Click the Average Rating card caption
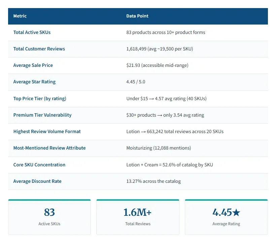Screen dimensions: 275x242 pyautogui.click(x=226, y=224)
